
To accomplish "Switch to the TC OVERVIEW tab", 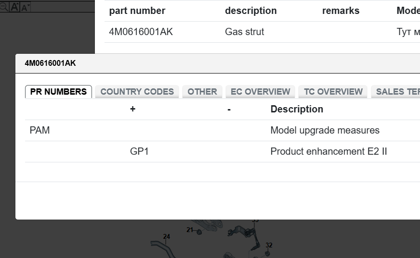I will tap(333, 92).
